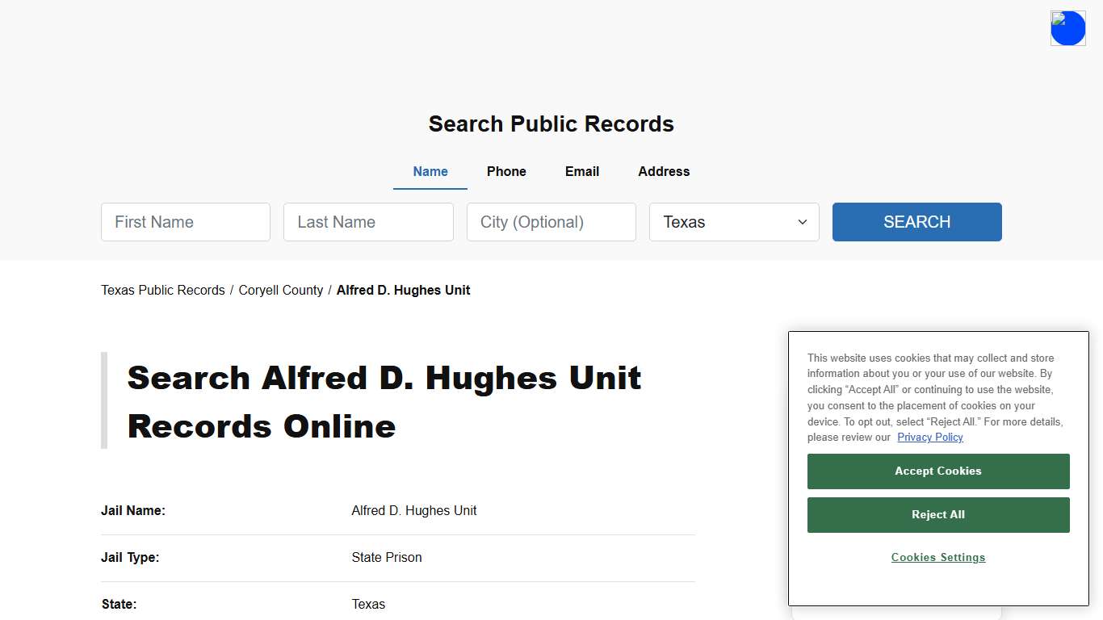The image size is (1103, 620).
Task: Switch to the Phone search tab
Action: (x=506, y=171)
